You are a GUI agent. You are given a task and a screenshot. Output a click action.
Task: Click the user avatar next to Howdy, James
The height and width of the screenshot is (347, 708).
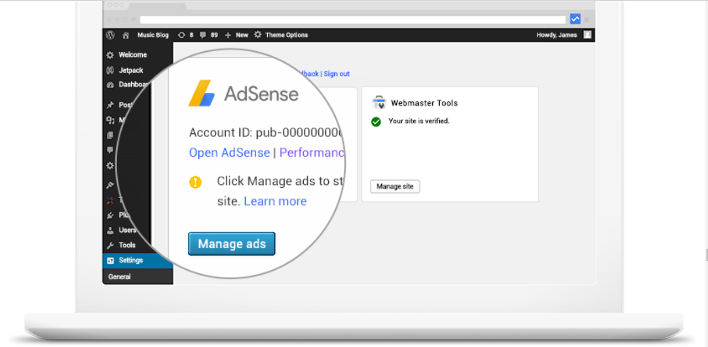(587, 34)
